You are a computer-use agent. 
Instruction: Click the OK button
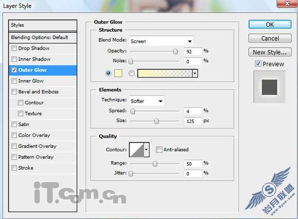270,25
